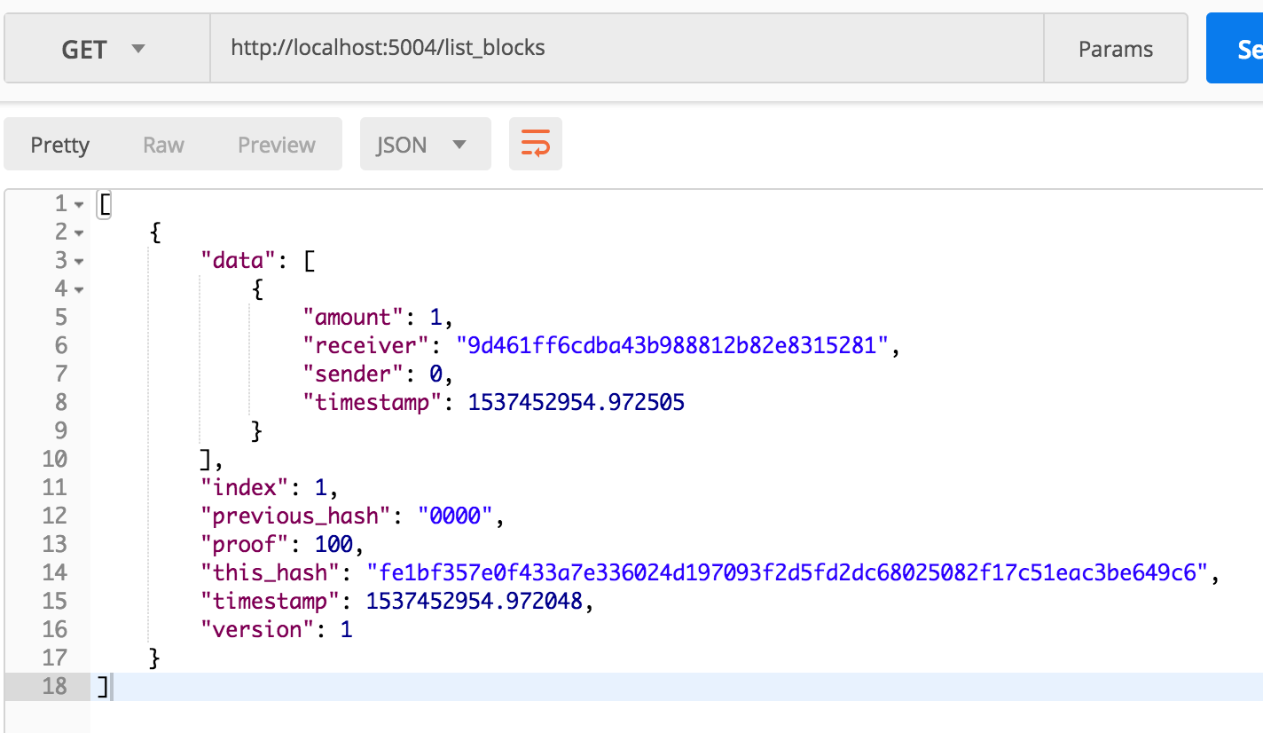This screenshot has height=733, width=1263.
Task: Toggle the orange line wrap icon
Action: pyautogui.click(x=536, y=145)
